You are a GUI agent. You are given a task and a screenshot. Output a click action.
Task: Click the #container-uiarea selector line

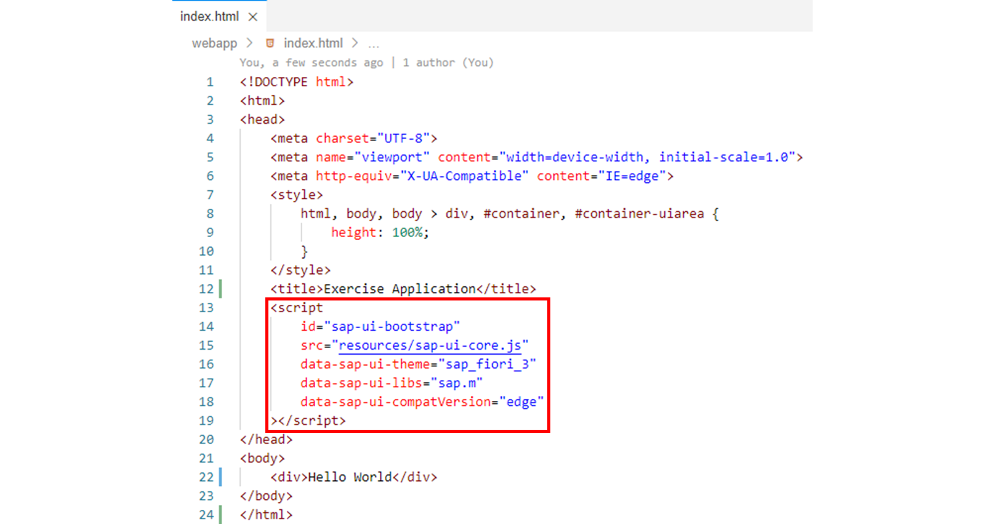(509, 214)
